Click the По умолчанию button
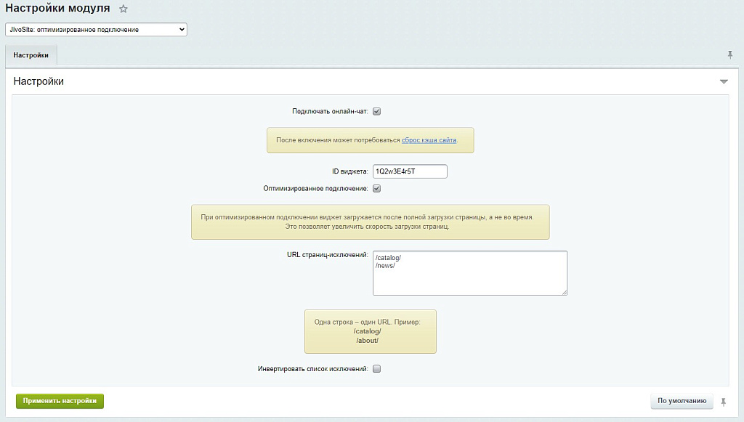The height and width of the screenshot is (422, 744). coord(682,401)
